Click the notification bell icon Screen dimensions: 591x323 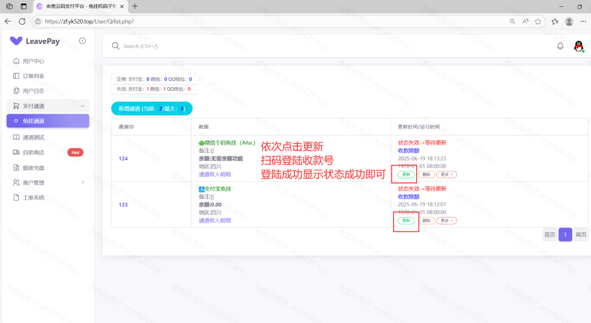(560, 46)
